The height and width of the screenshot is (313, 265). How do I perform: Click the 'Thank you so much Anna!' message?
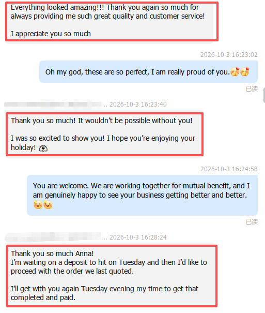pyautogui.click(x=112, y=275)
